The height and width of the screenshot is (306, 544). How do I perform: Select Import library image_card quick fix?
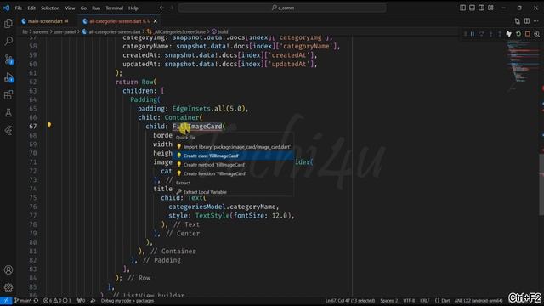coord(233,147)
